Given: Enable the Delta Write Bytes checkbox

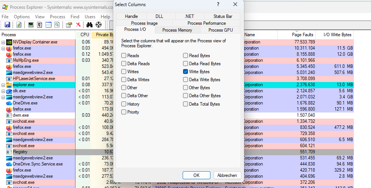Looking at the screenshot, I should pos(185,80).
